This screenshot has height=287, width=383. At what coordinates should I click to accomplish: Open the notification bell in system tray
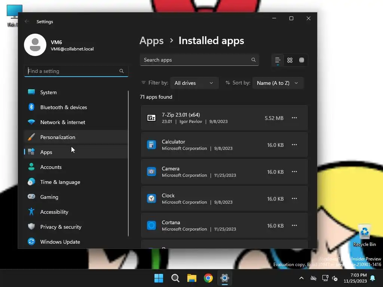[373, 278]
